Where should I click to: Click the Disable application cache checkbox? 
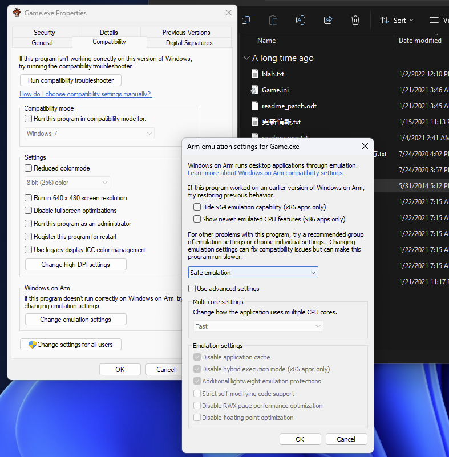point(197,357)
